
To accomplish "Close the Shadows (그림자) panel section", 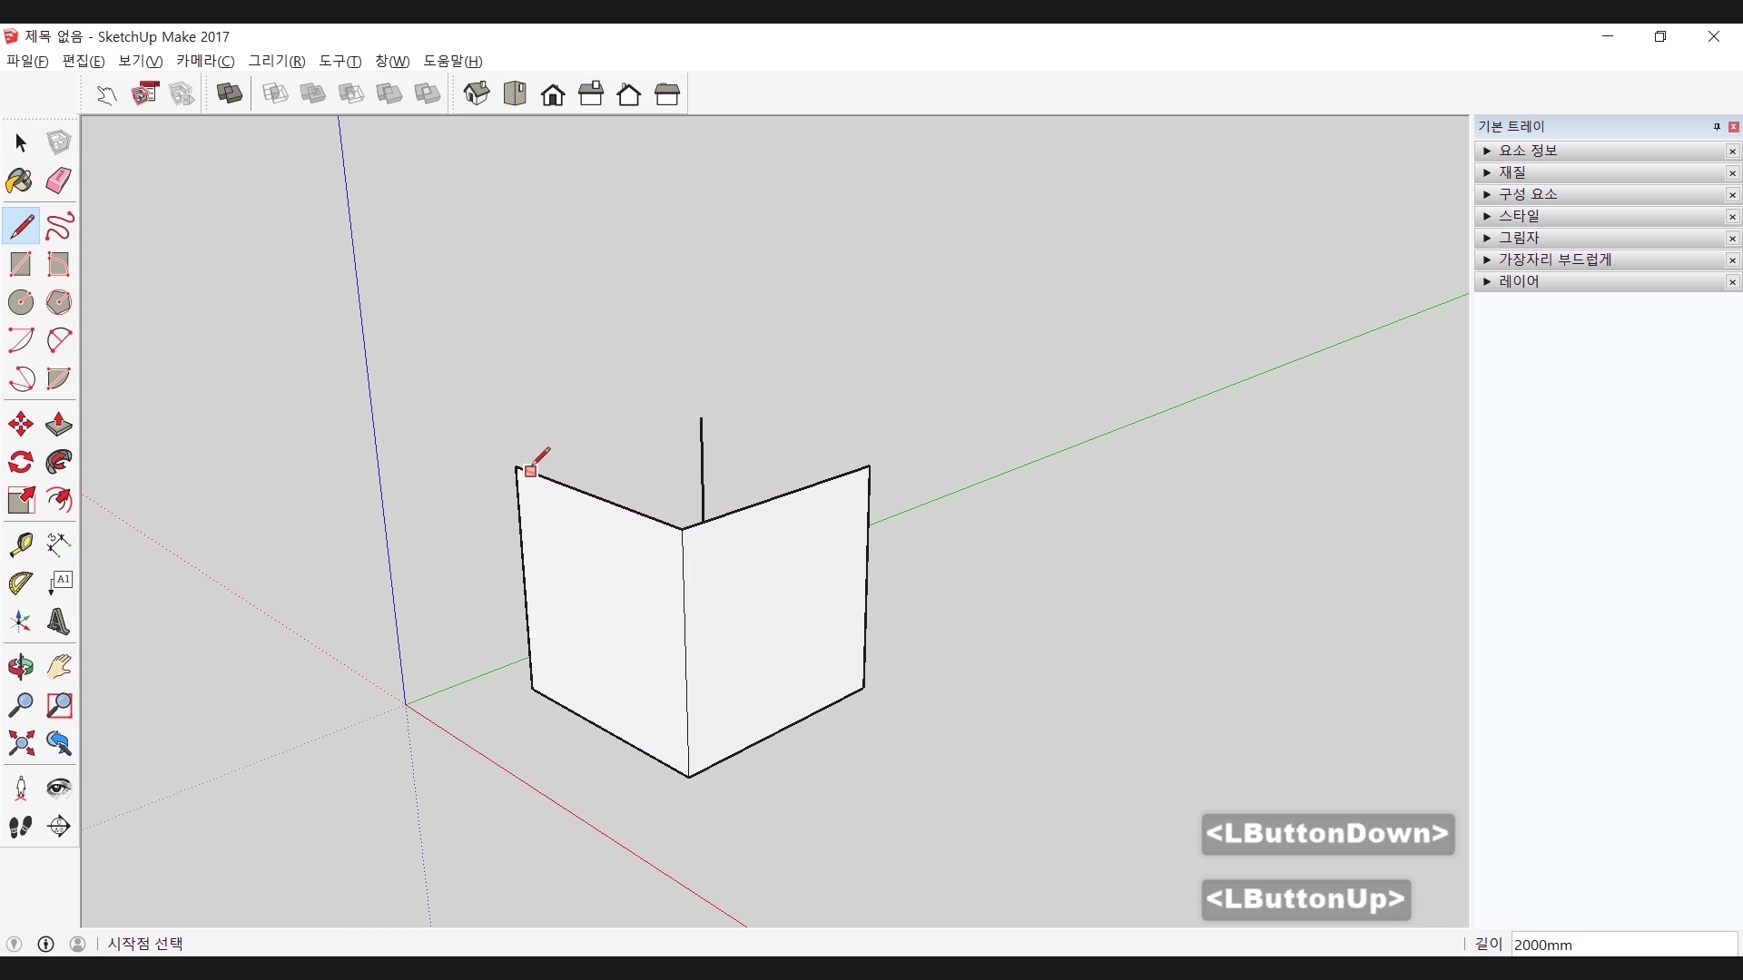I will (x=1732, y=239).
